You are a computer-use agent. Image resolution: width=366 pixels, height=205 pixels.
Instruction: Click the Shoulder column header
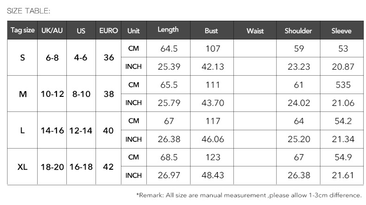pos(298,31)
